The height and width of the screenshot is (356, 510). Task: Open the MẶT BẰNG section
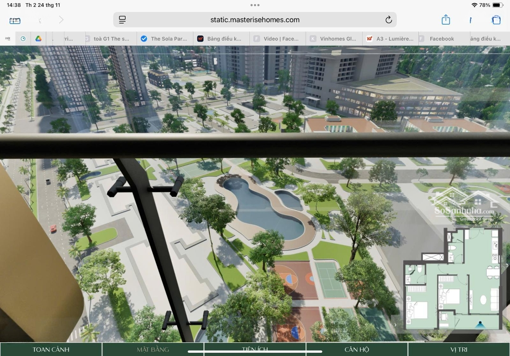(153, 349)
